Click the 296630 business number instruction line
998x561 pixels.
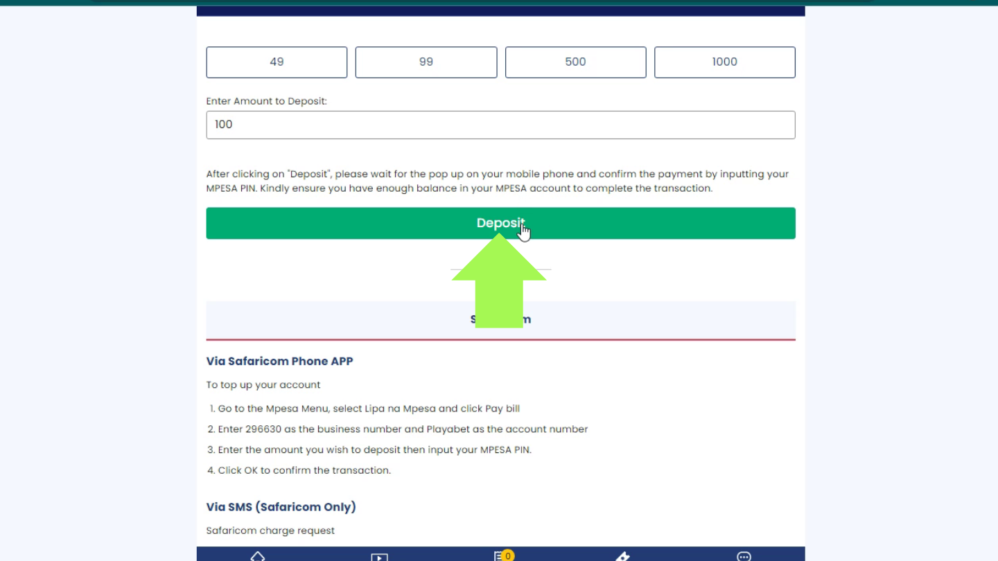tap(402, 429)
